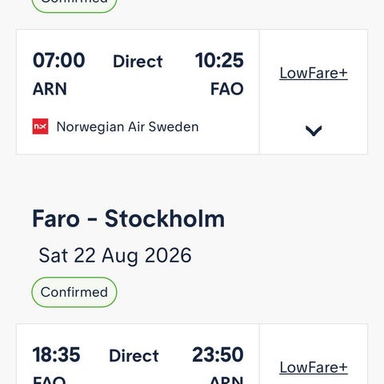Click Confirmed badge under Faro - Stockholm

coord(74,292)
